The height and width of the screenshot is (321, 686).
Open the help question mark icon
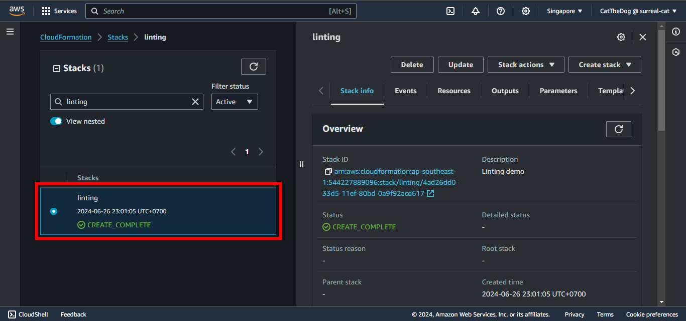501,11
